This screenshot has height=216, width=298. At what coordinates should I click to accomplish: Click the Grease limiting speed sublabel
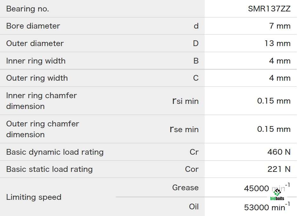(x=185, y=187)
